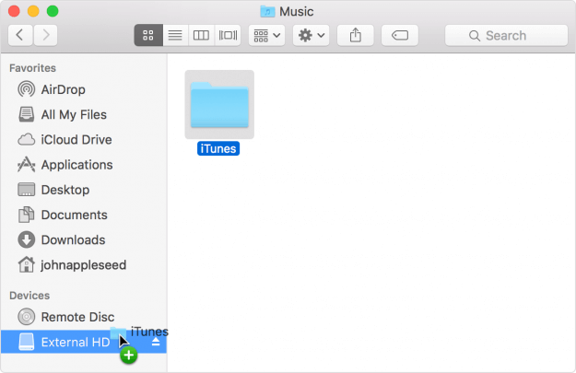
Task: Click the Favorites section heading
Action: pyautogui.click(x=32, y=68)
